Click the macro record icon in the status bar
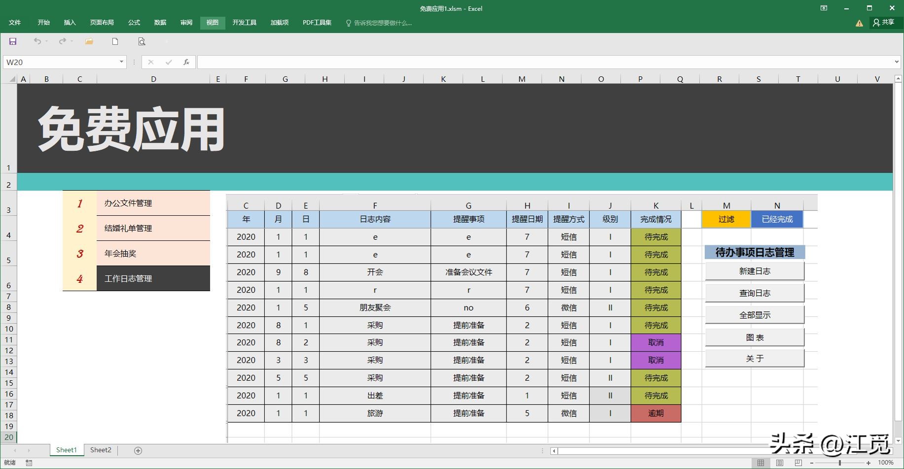Viewport: 904px width, 469px height. 29,463
